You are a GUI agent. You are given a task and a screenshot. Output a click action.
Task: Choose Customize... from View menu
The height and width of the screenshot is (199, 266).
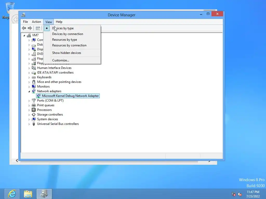(x=72, y=60)
